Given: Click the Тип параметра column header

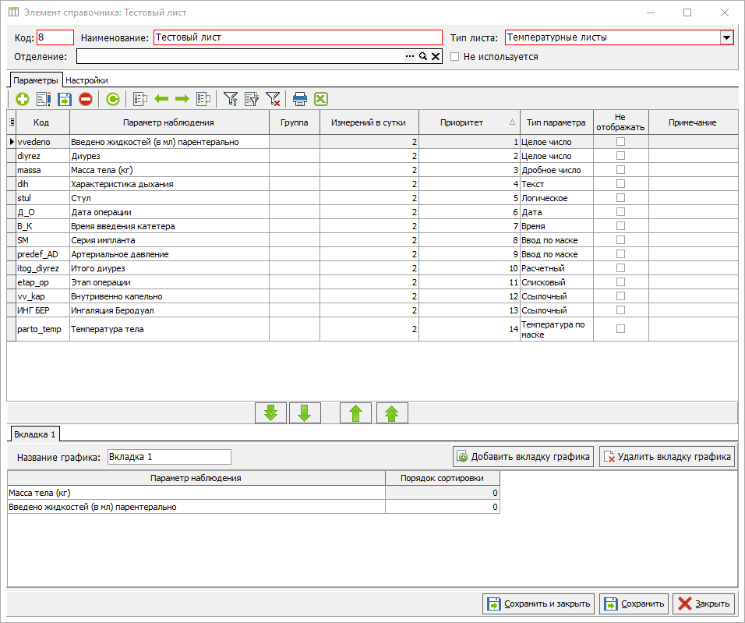Looking at the screenshot, I should click(556, 122).
